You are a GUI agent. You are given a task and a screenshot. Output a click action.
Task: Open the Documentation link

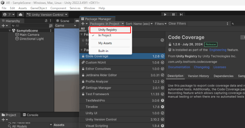click(179, 67)
